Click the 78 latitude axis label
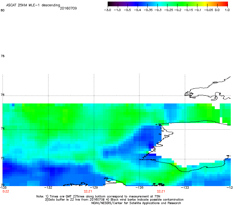Viewport: 233px width, 205px height. tap(3, 56)
